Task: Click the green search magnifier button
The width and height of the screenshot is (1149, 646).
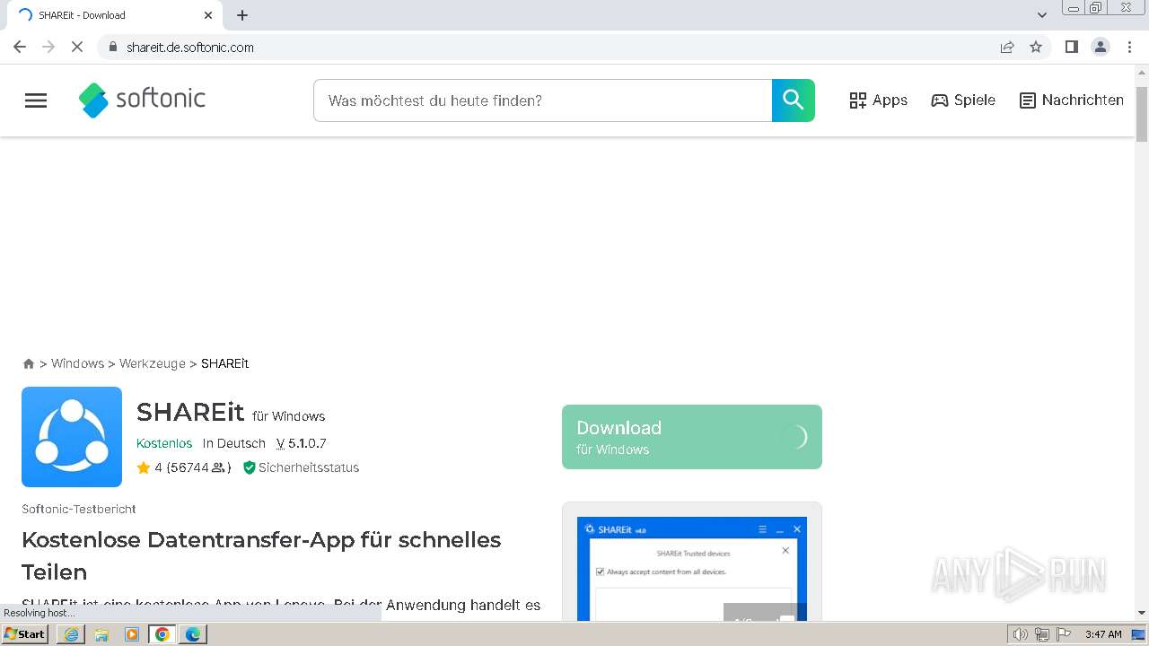Action: click(794, 100)
